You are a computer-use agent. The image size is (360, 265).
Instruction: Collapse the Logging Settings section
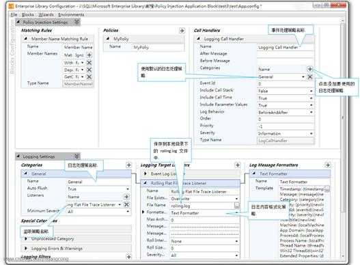[x=18, y=156]
